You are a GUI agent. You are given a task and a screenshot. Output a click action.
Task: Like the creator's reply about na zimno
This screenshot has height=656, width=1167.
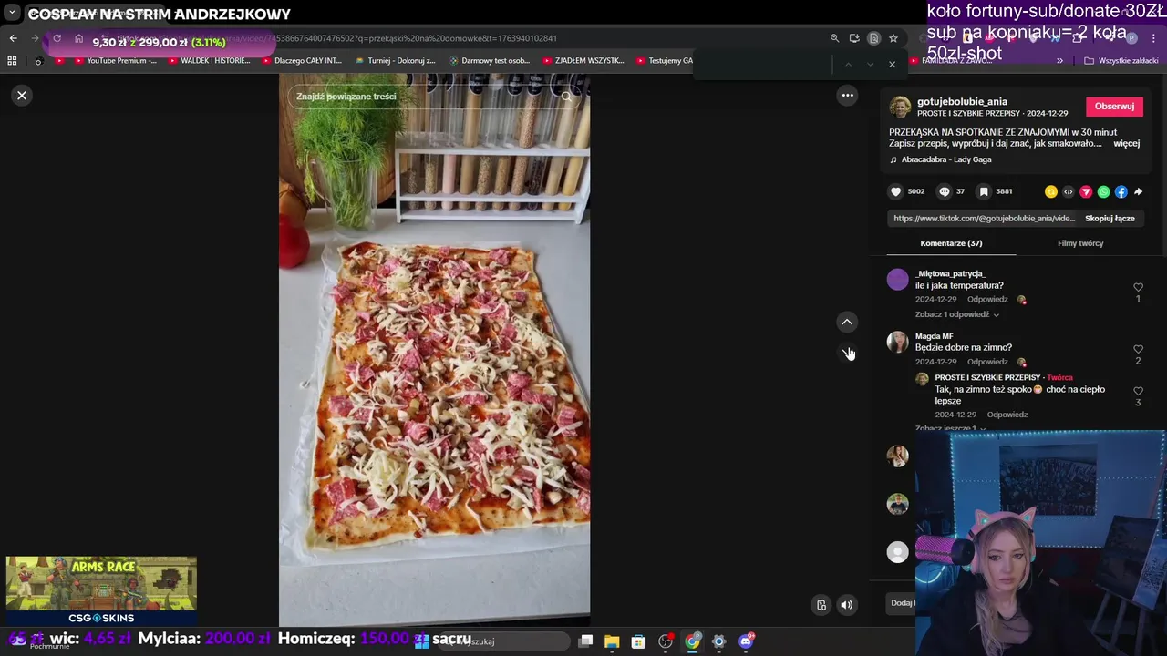[1138, 391]
